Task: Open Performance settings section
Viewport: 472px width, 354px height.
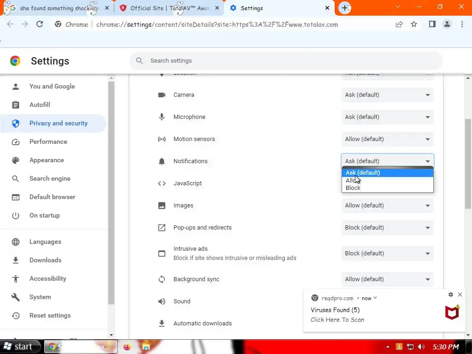Action: pyautogui.click(x=48, y=142)
